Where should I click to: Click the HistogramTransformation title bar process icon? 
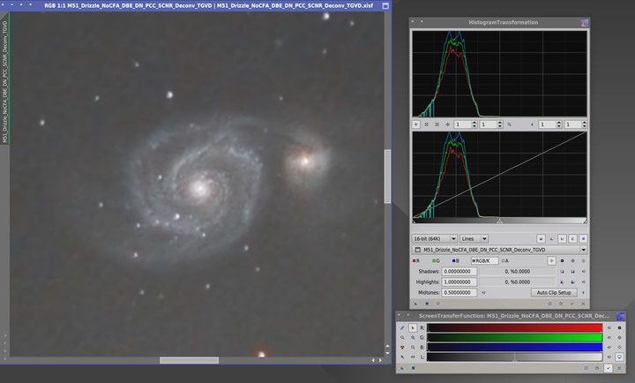(x=584, y=23)
